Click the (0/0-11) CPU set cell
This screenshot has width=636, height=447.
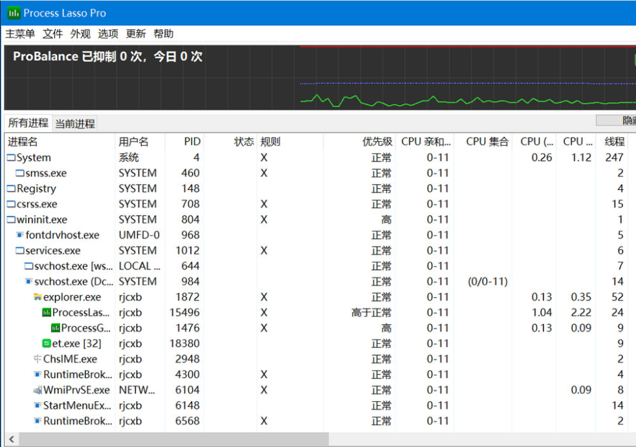coord(488,282)
